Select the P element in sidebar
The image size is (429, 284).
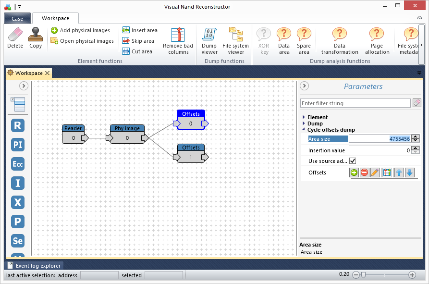pos(18,222)
